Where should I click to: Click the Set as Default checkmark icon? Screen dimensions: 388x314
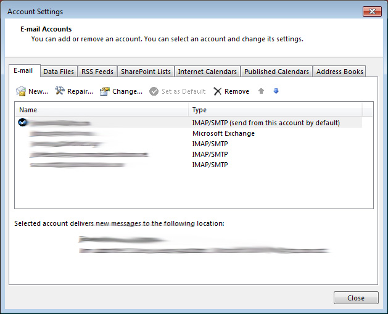coord(154,91)
